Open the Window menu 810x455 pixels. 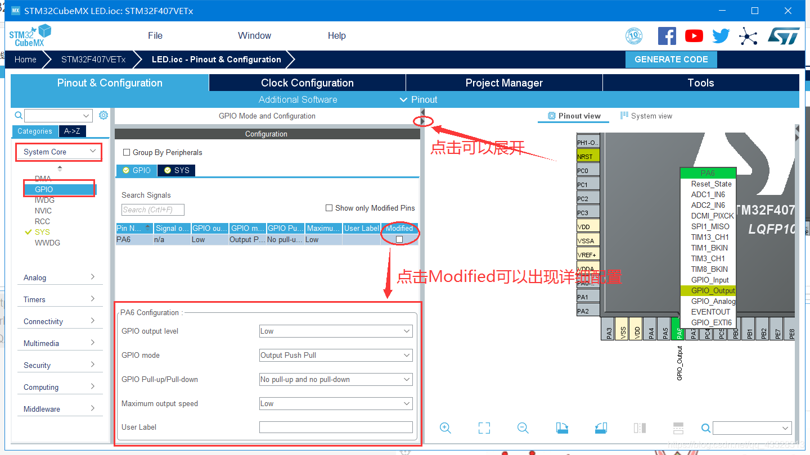[x=254, y=35]
